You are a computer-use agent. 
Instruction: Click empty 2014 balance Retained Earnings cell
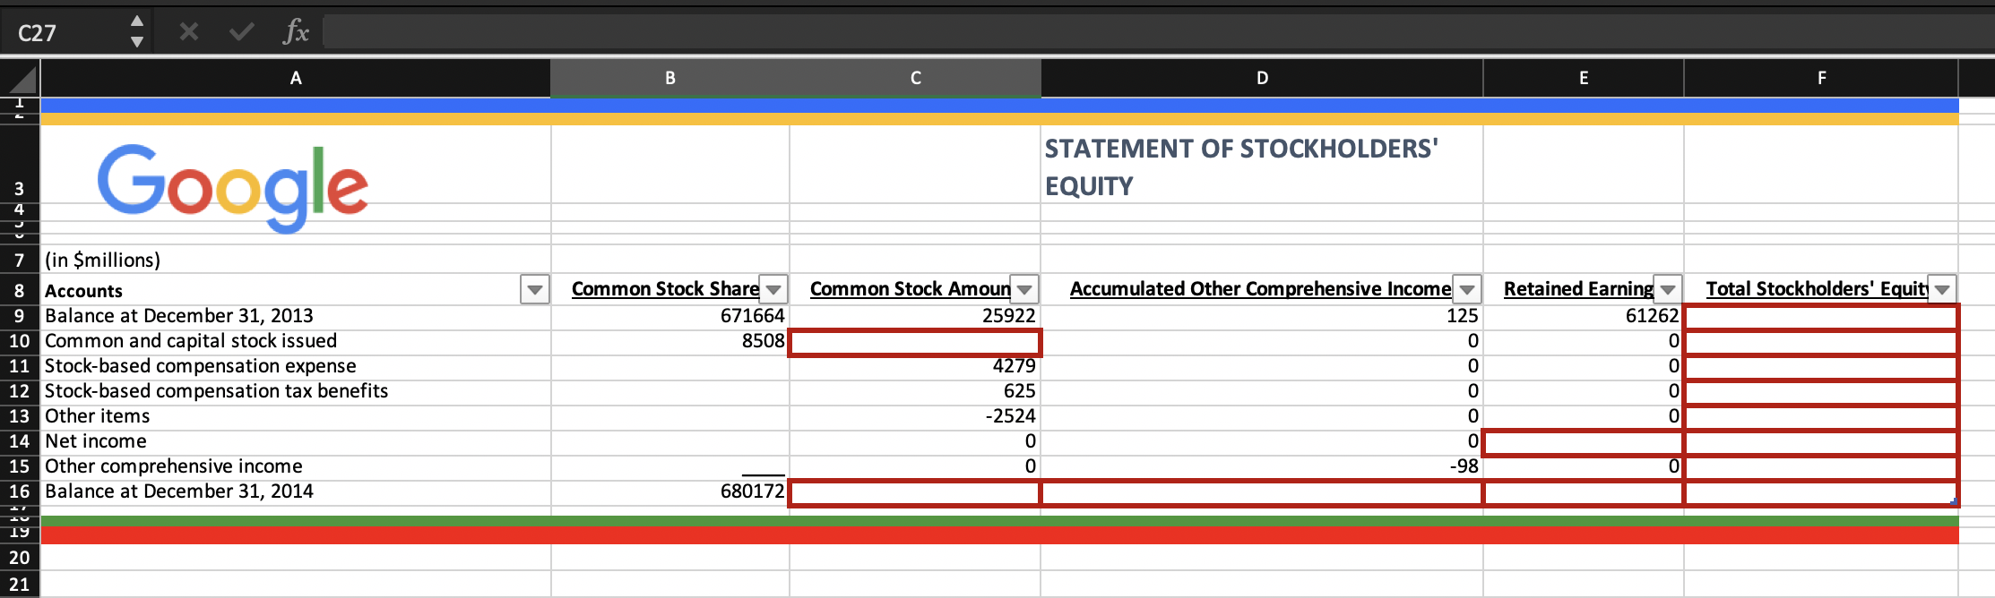click(1584, 492)
